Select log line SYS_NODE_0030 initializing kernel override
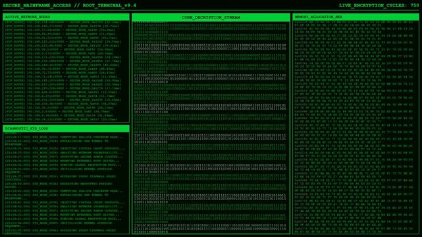Screen dimensions: 422x237 tap(59, 171)
